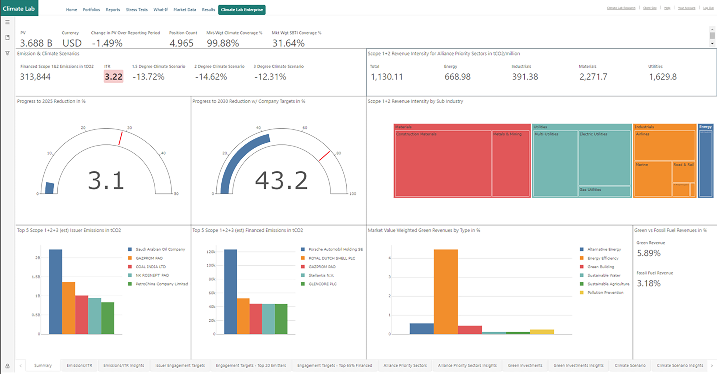Open the Portfolios menu
This screenshot has height=374, width=717.
pos(91,10)
